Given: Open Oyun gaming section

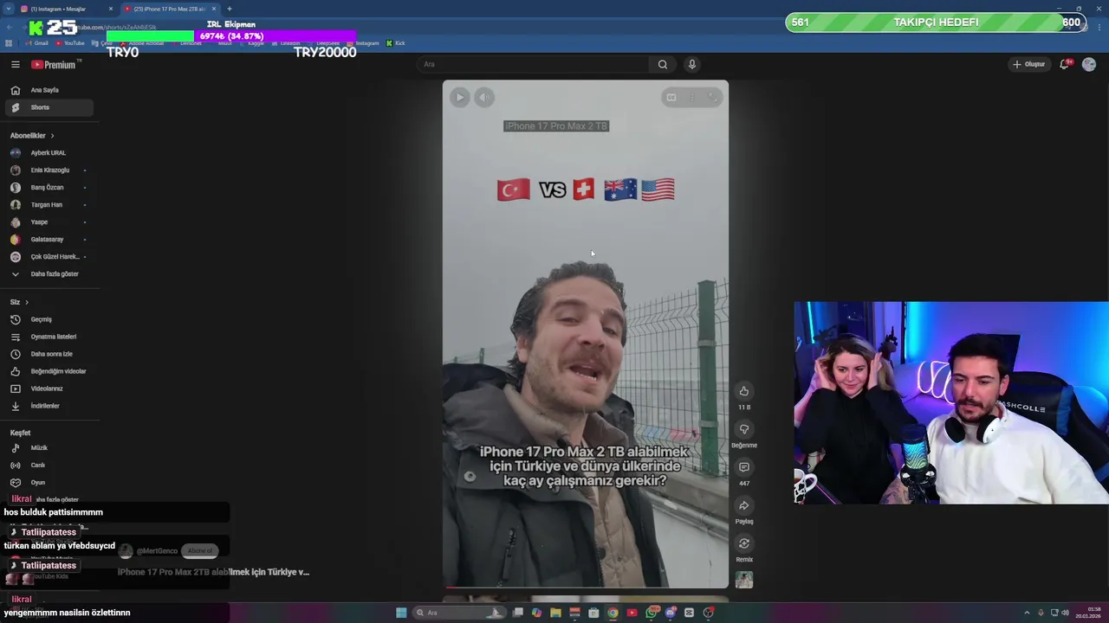Looking at the screenshot, I should [x=49, y=483].
